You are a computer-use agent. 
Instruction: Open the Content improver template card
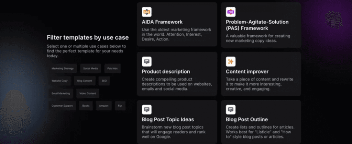[x=261, y=74]
